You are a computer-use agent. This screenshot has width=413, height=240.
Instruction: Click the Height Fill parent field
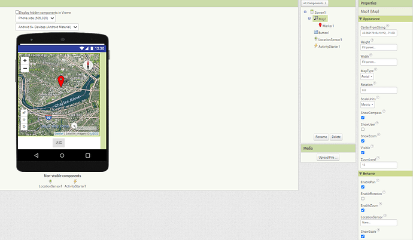tap(378, 48)
